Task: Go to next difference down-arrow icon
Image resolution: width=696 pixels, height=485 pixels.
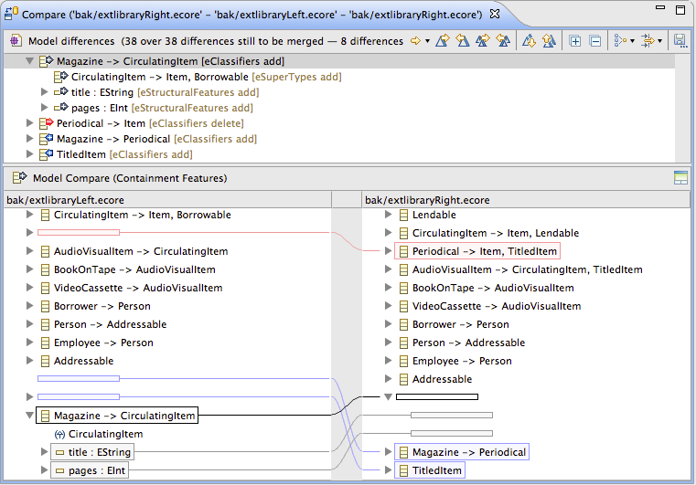Action: pos(529,41)
